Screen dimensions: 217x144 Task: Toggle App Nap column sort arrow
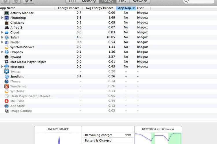click(134, 8)
